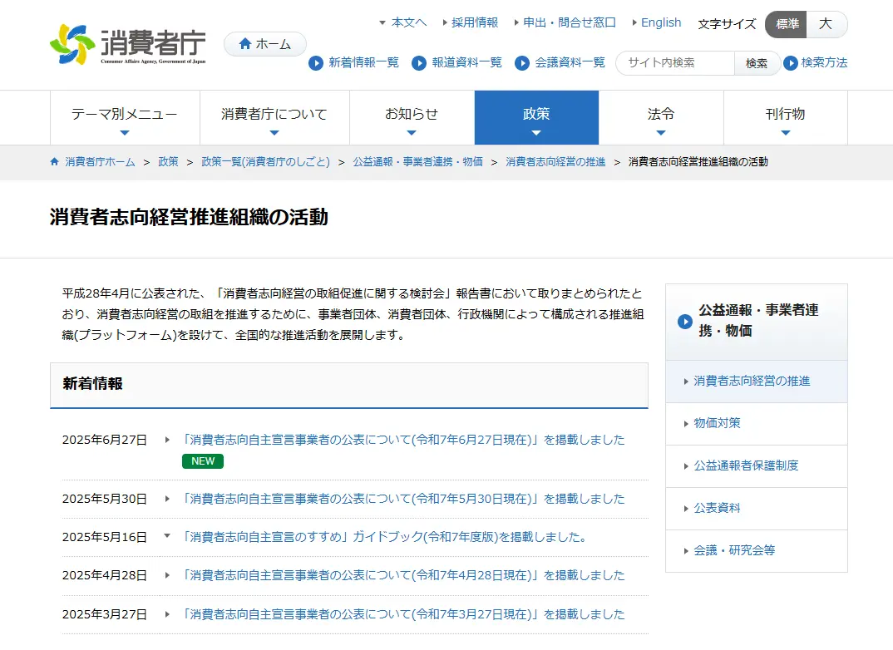Click the arrow bullet beside 消費者志向経営の推進 in sidebar
Image resolution: width=893 pixels, height=650 pixels.
pyautogui.click(x=686, y=382)
